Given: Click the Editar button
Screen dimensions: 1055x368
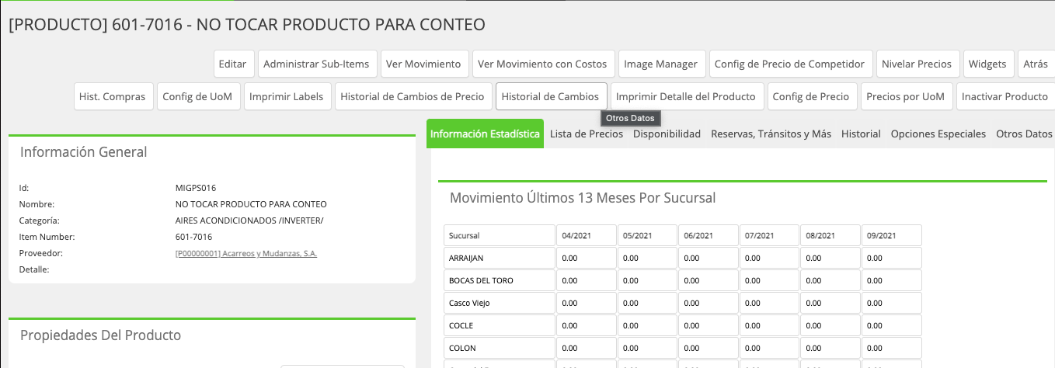Looking at the screenshot, I should (x=232, y=64).
